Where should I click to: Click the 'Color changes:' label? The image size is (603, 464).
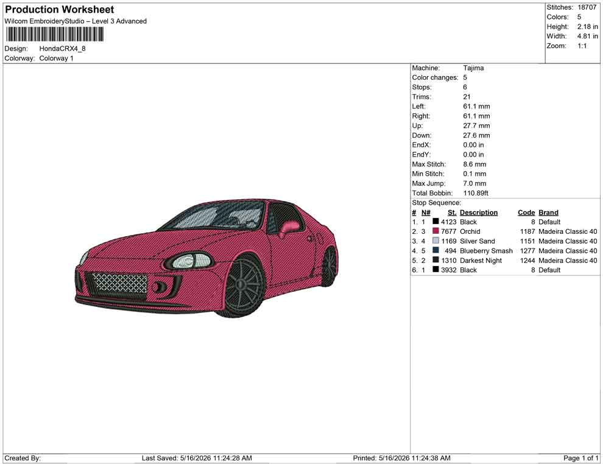435,77
